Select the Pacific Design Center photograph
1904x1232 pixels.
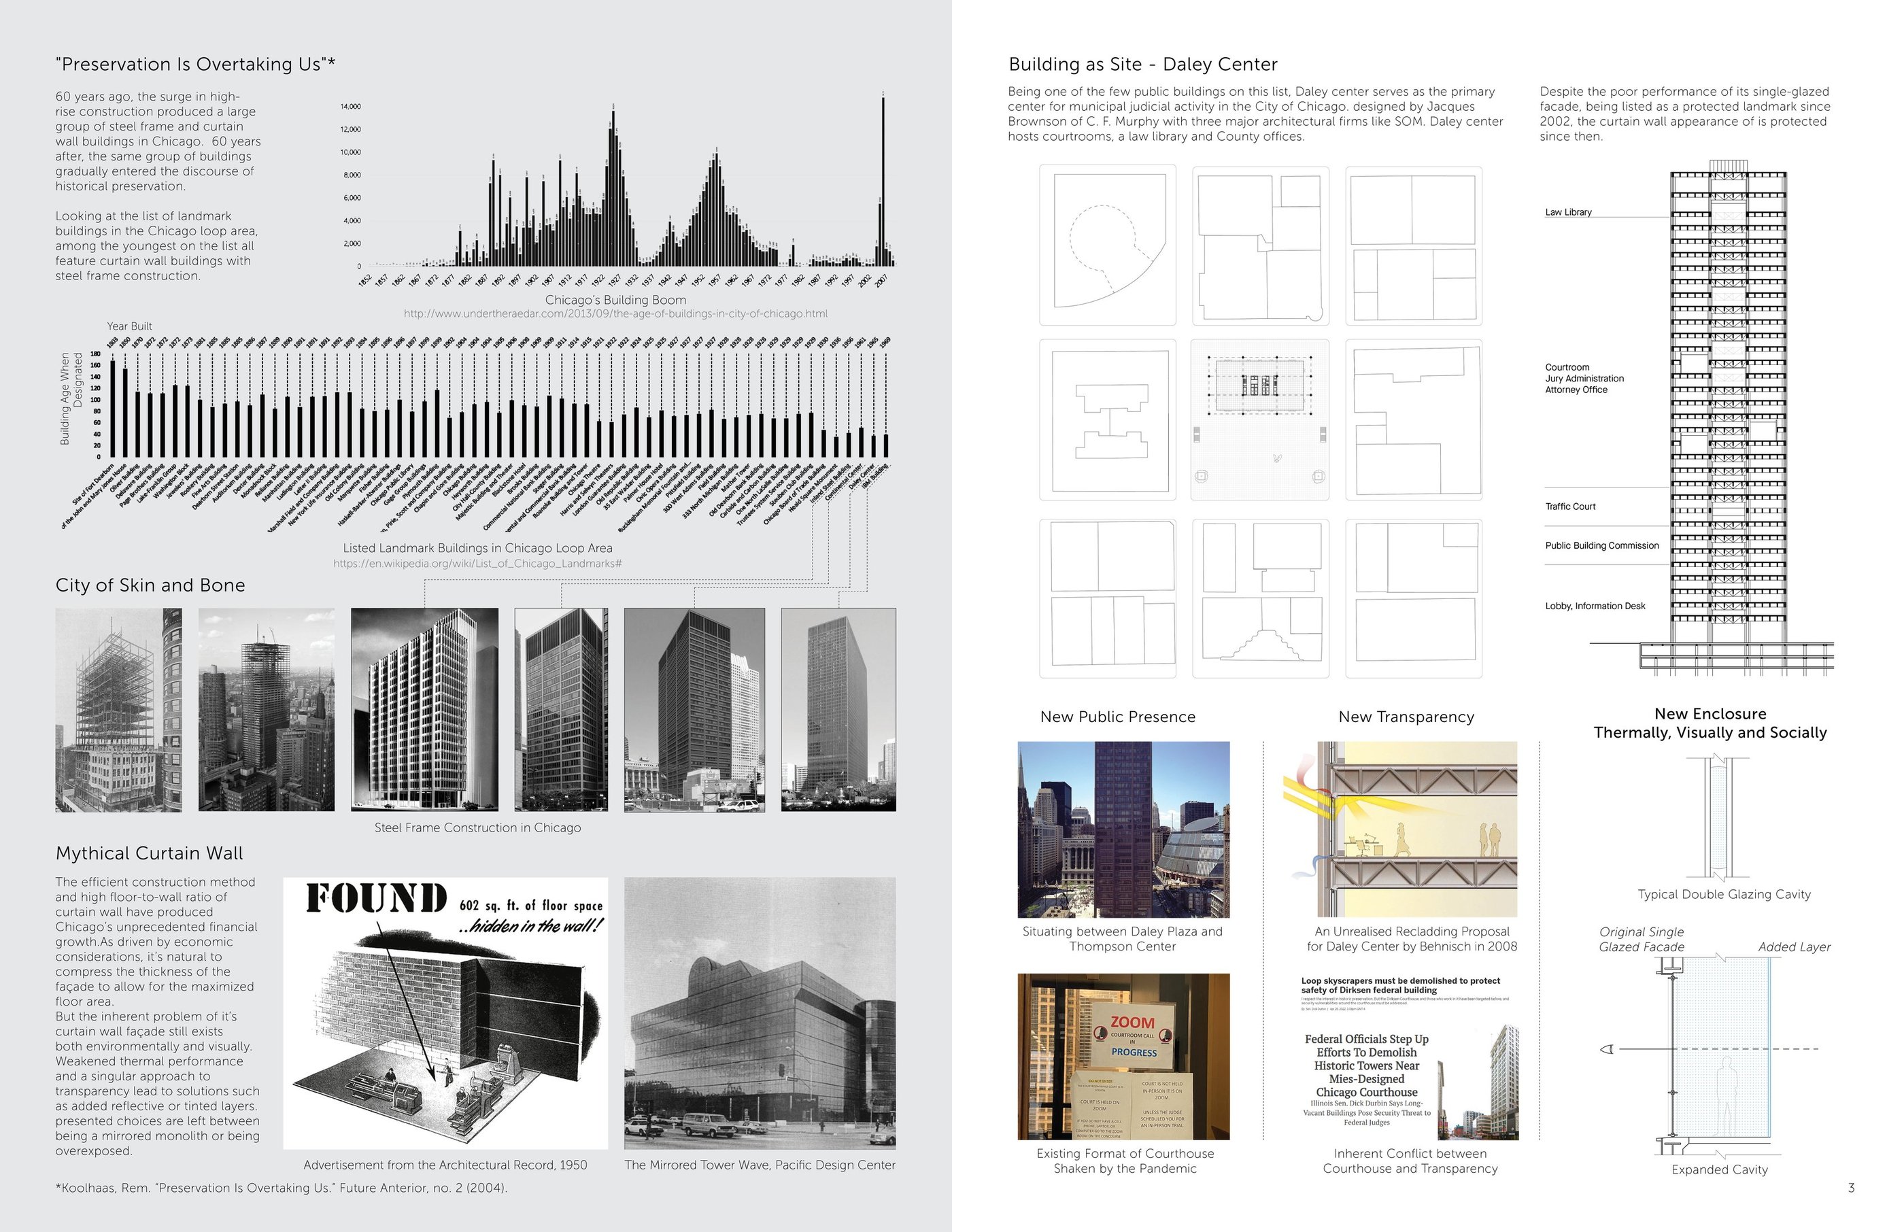pyautogui.click(x=759, y=1013)
